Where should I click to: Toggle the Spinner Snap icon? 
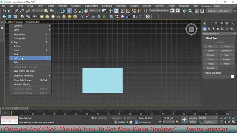pos(139,11)
